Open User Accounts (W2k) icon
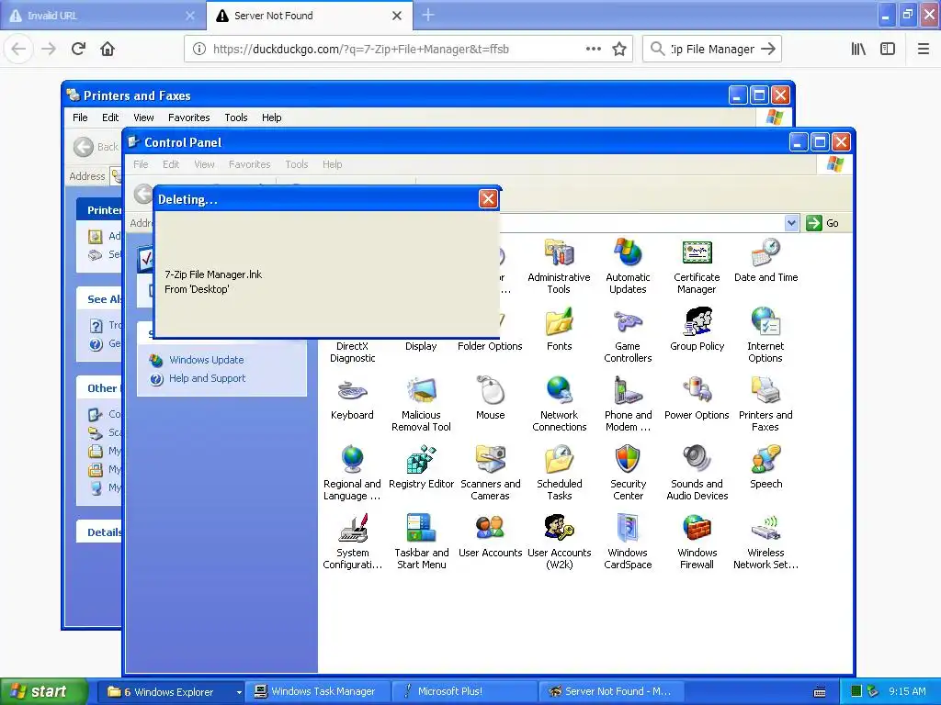The height and width of the screenshot is (705, 941). tap(559, 542)
